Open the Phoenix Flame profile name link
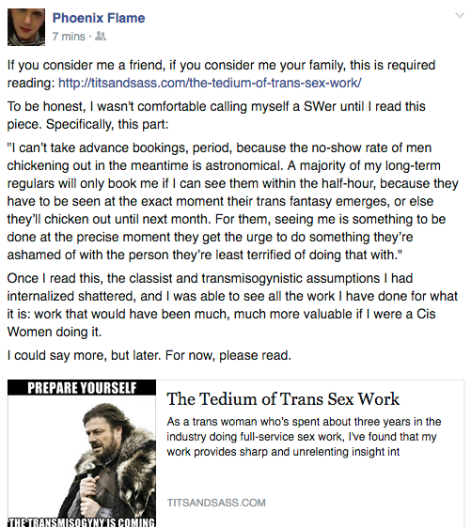Image resolution: width=471 pixels, height=527 pixels. click(99, 18)
